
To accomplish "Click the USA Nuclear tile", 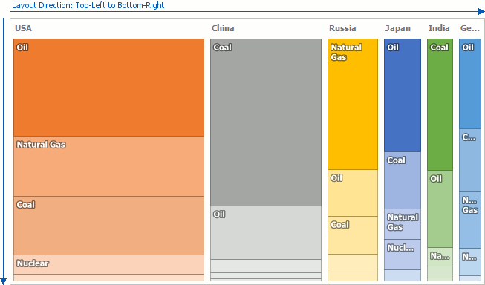I will (x=108, y=265).
